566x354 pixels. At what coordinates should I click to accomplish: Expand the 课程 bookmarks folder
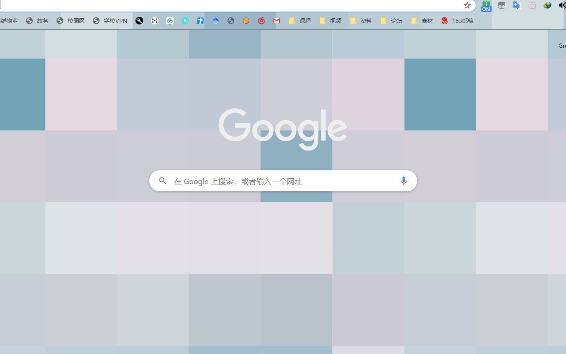click(300, 21)
